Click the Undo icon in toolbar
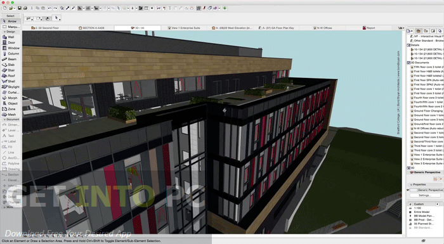This screenshot has width=444, height=244. (x=49, y=8)
